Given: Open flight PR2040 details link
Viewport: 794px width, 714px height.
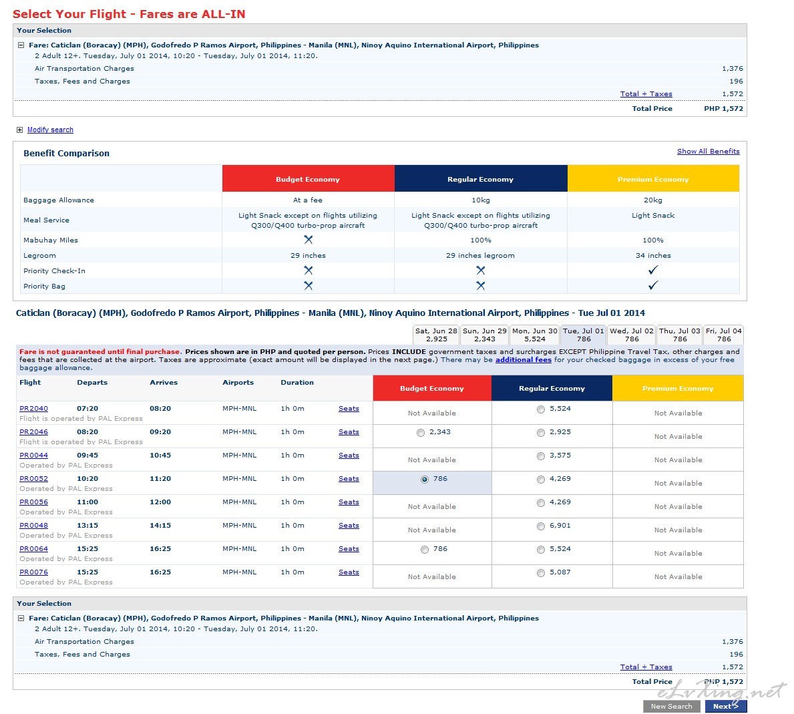Looking at the screenshot, I should 33,409.
